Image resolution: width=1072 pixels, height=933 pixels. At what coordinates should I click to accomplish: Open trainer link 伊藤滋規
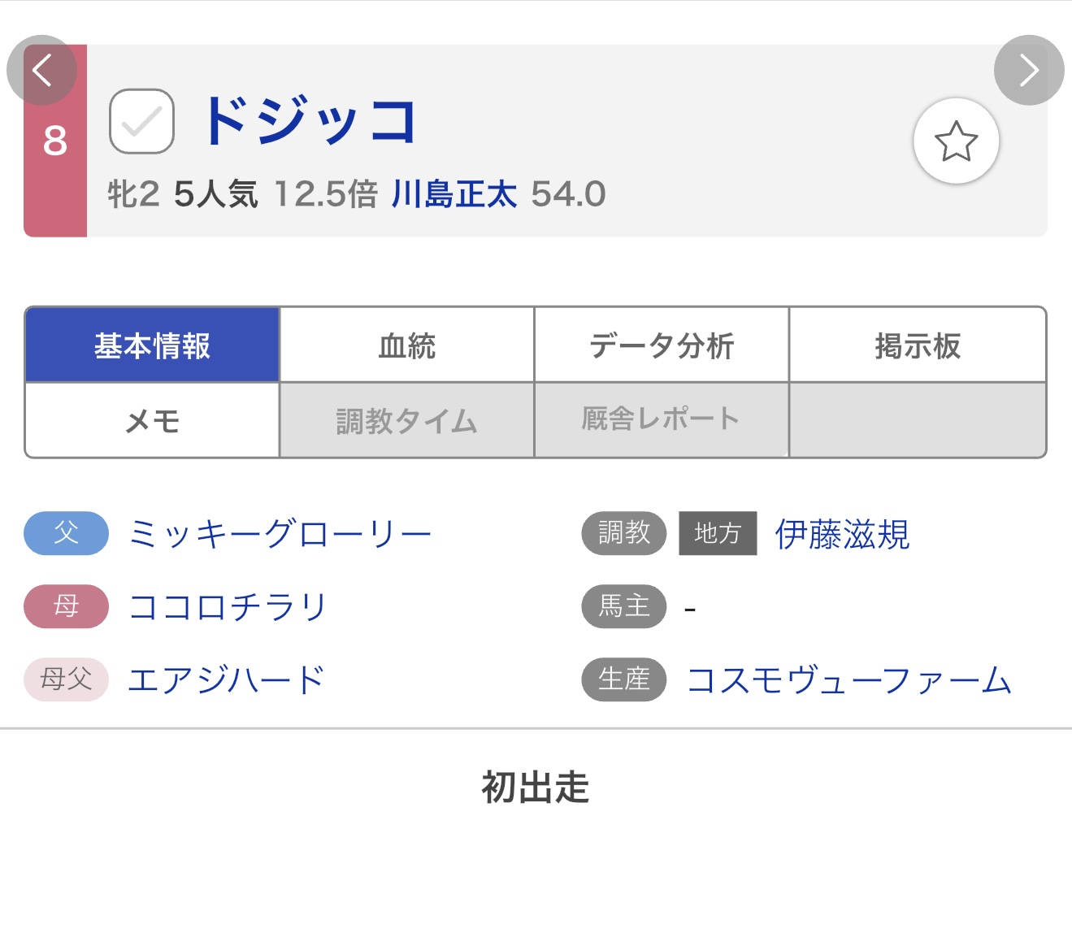click(842, 534)
